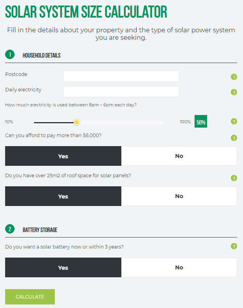
Task: Open the help icon beside Postcode
Action: coord(234,77)
